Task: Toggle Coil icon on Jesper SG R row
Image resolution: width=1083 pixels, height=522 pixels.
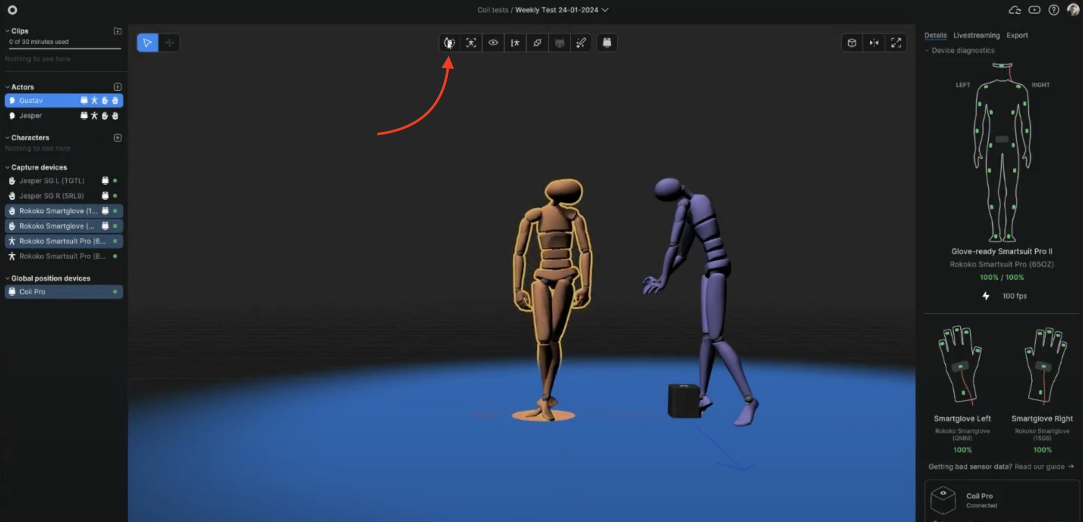Action: pyautogui.click(x=105, y=195)
